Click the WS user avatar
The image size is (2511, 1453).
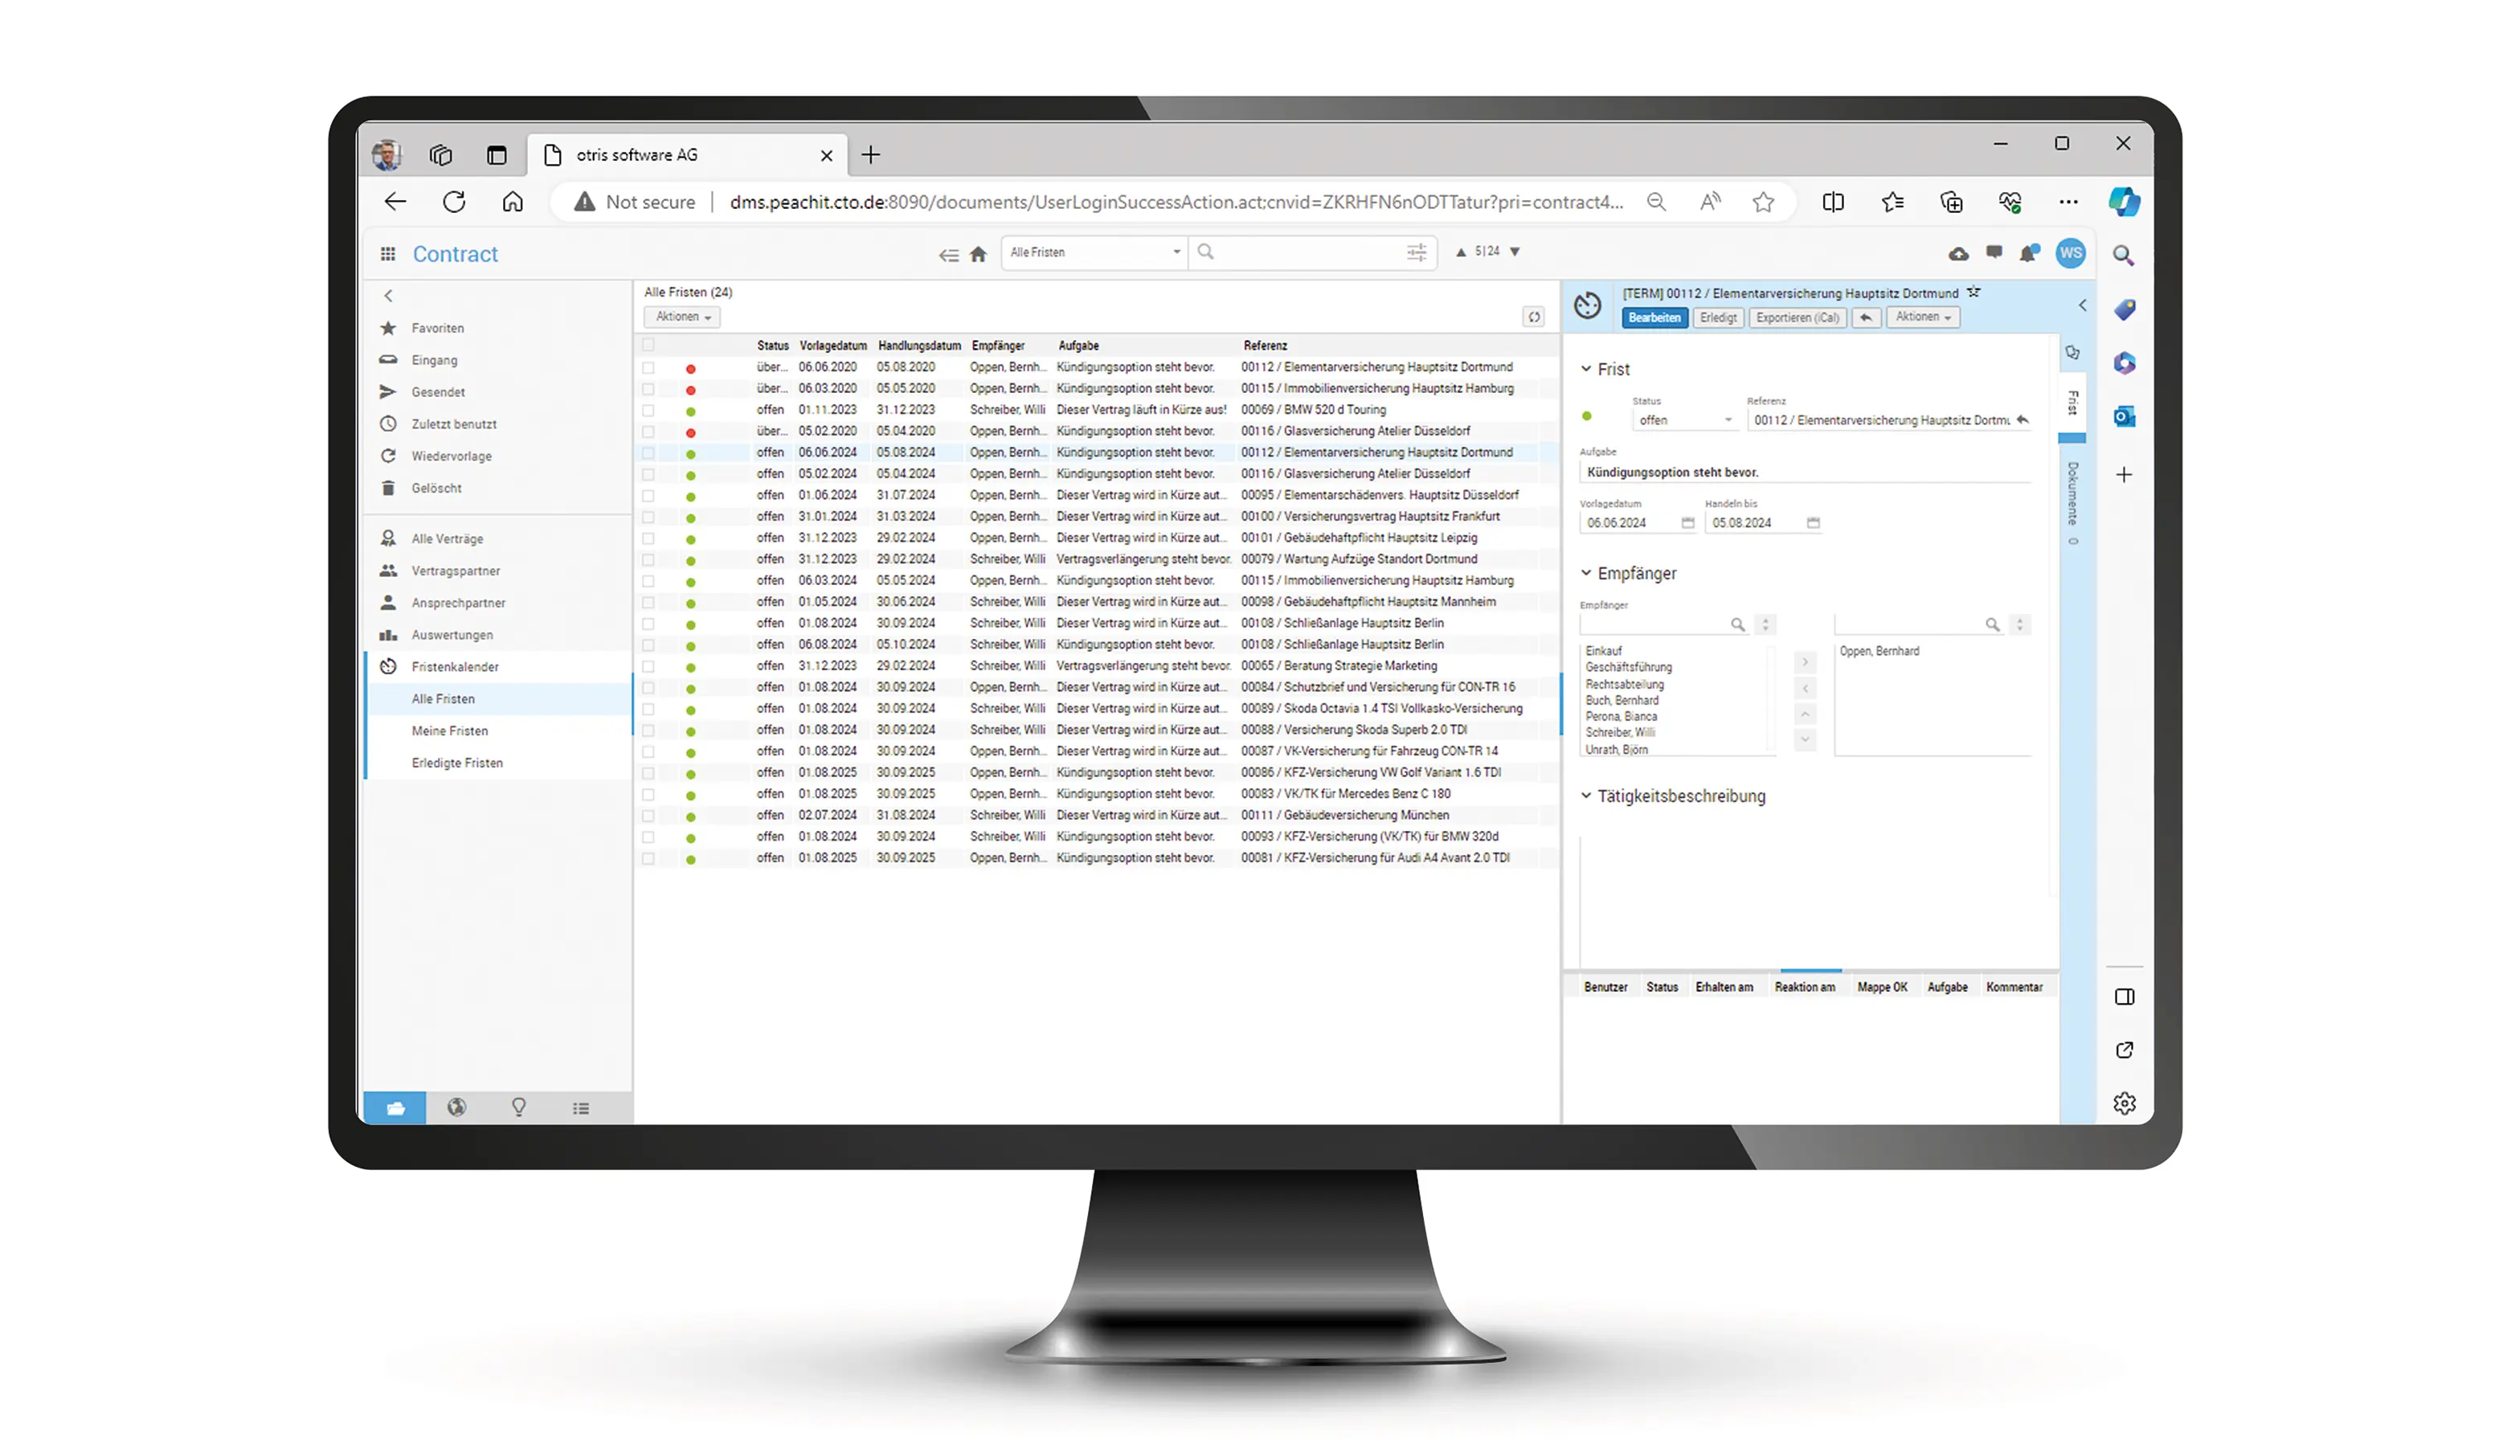pos(2071,253)
